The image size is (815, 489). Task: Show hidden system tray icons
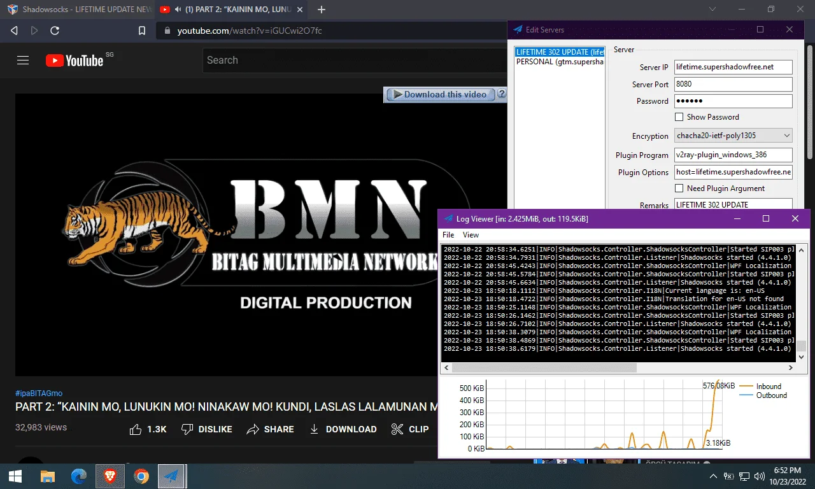(x=714, y=476)
